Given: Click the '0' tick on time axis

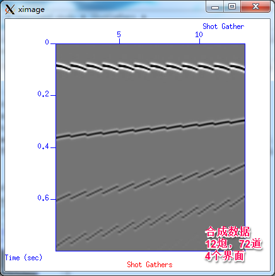Looking at the screenshot, I should (47, 42).
